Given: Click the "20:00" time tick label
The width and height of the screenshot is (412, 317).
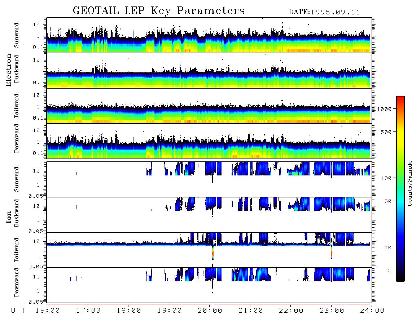Looking at the screenshot, I should tap(210, 311).
